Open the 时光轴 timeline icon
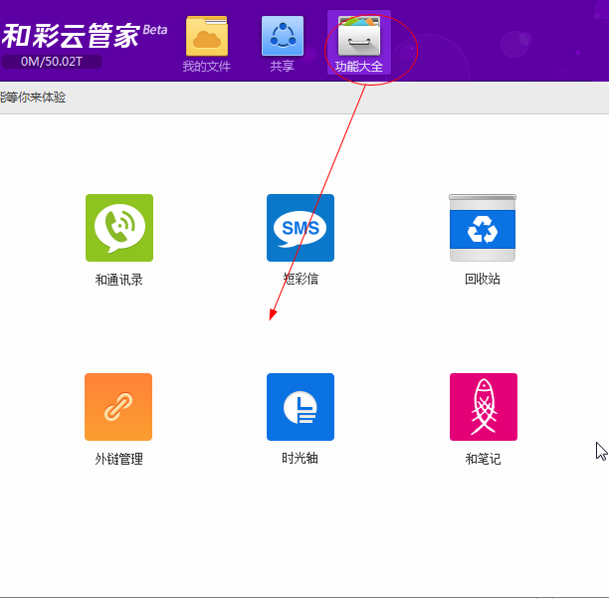 (x=301, y=407)
